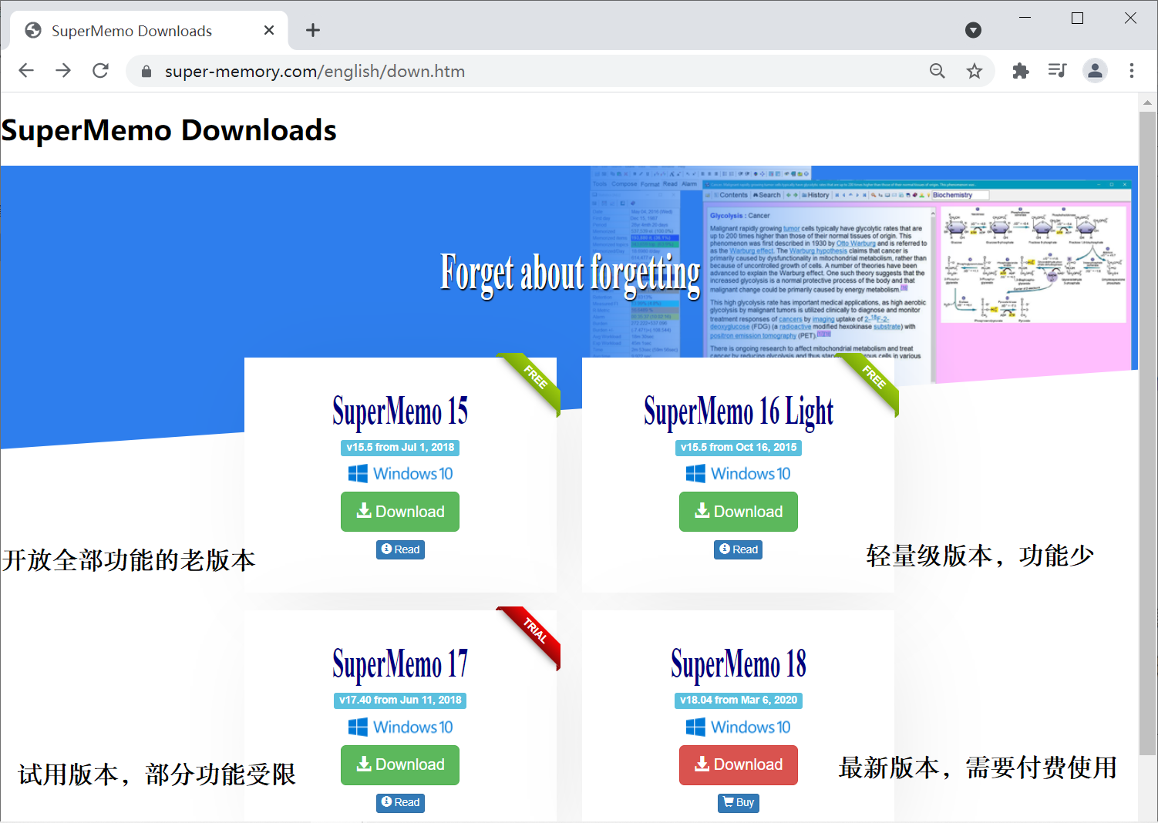Go back with the browser back arrow
The image size is (1158, 823).
point(26,71)
